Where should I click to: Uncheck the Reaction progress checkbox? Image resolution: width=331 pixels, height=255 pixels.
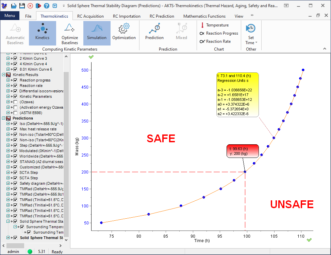click(x=15, y=80)
